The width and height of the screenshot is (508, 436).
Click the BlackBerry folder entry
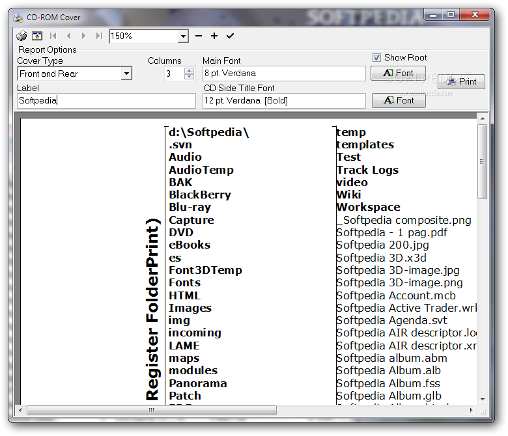coord(200,195)
